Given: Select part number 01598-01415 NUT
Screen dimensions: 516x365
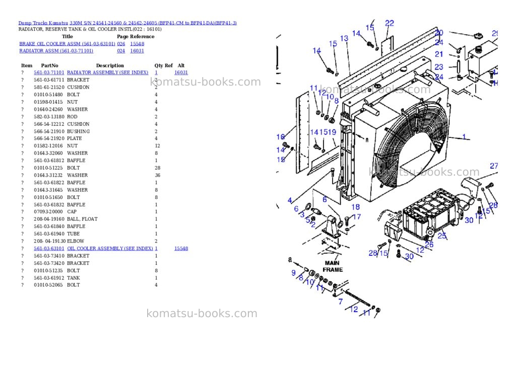Looking at the screenshot, I should [48, 102].
